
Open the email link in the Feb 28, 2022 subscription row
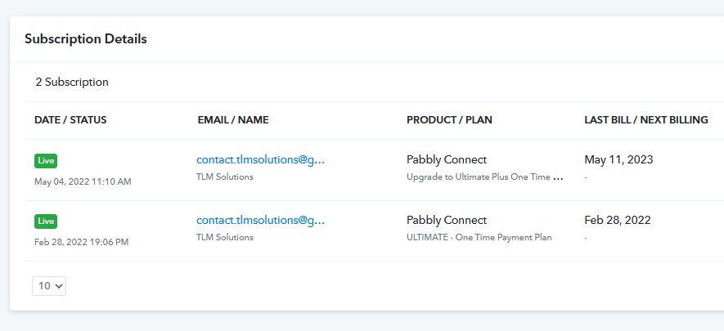[260, 221]
